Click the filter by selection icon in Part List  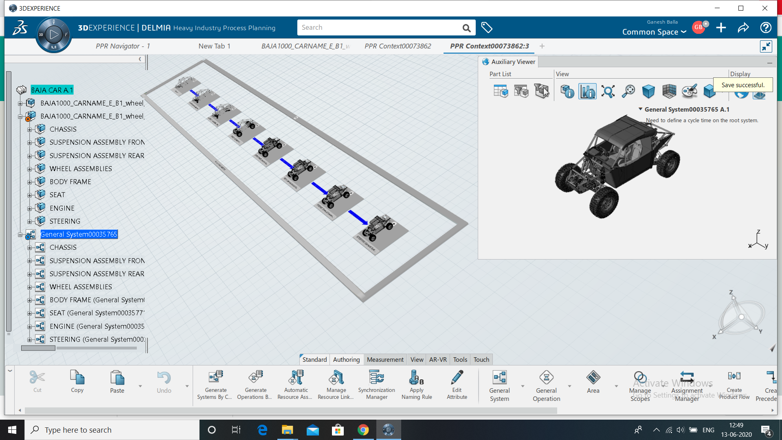point(542,91)
